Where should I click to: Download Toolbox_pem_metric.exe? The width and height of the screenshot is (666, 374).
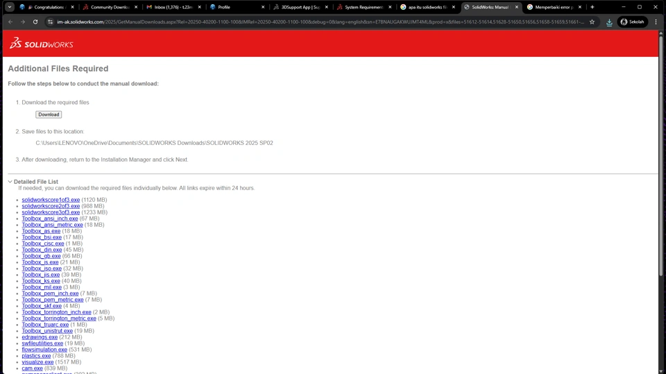[53, 300]
